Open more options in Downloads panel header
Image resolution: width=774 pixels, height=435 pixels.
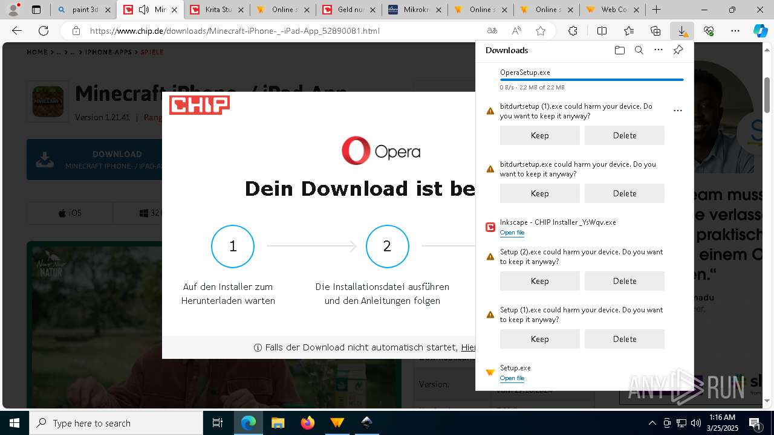click(x=659, y=50)
